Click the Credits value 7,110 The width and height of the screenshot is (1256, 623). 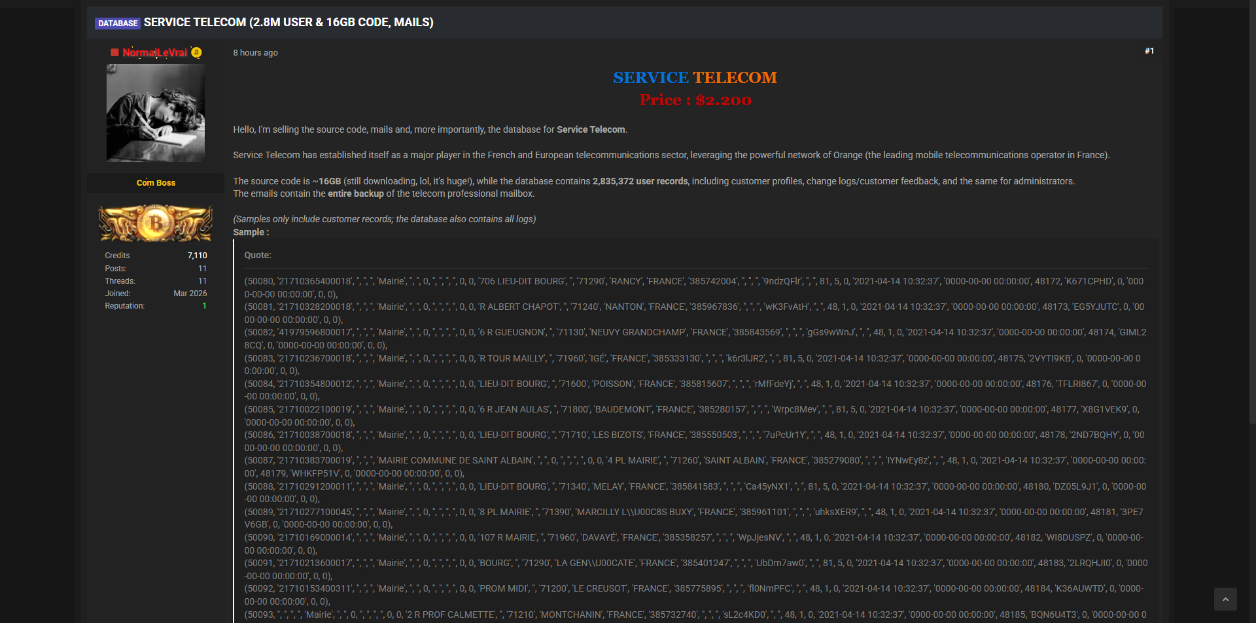(197, 256)
